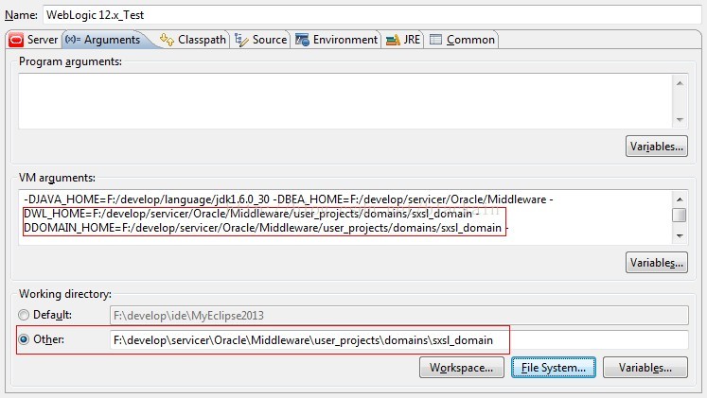Switch to the Arguments tab

click(x=106, y=40)
